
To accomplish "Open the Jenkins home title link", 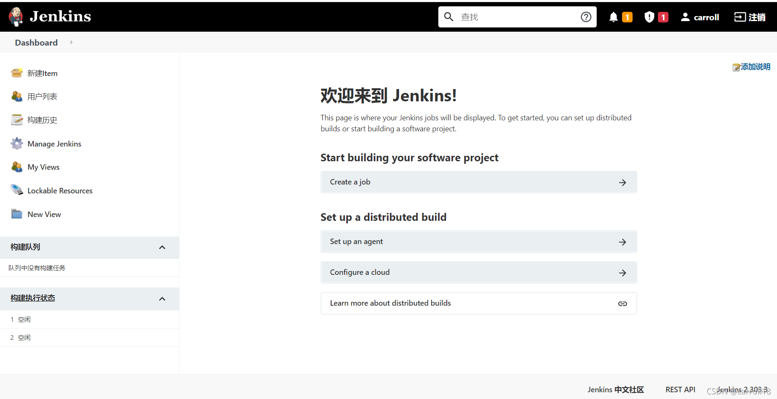I will [60, 16].
